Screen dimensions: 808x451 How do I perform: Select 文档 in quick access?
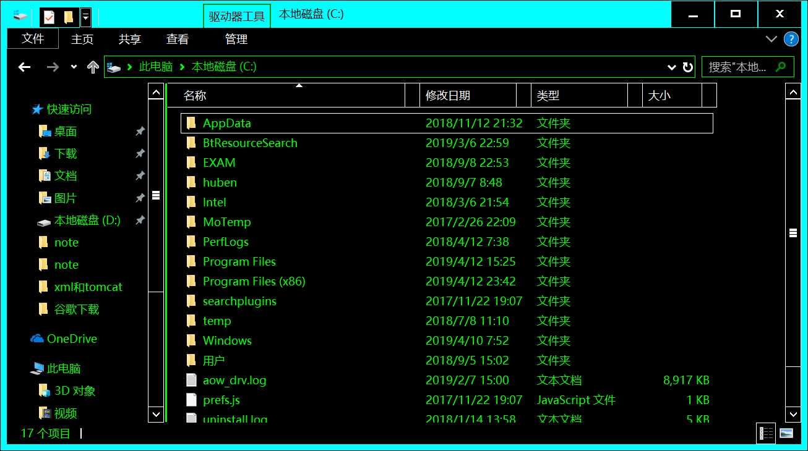(x=58, y=176)
